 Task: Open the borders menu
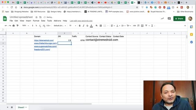click(x=101, y=26)
